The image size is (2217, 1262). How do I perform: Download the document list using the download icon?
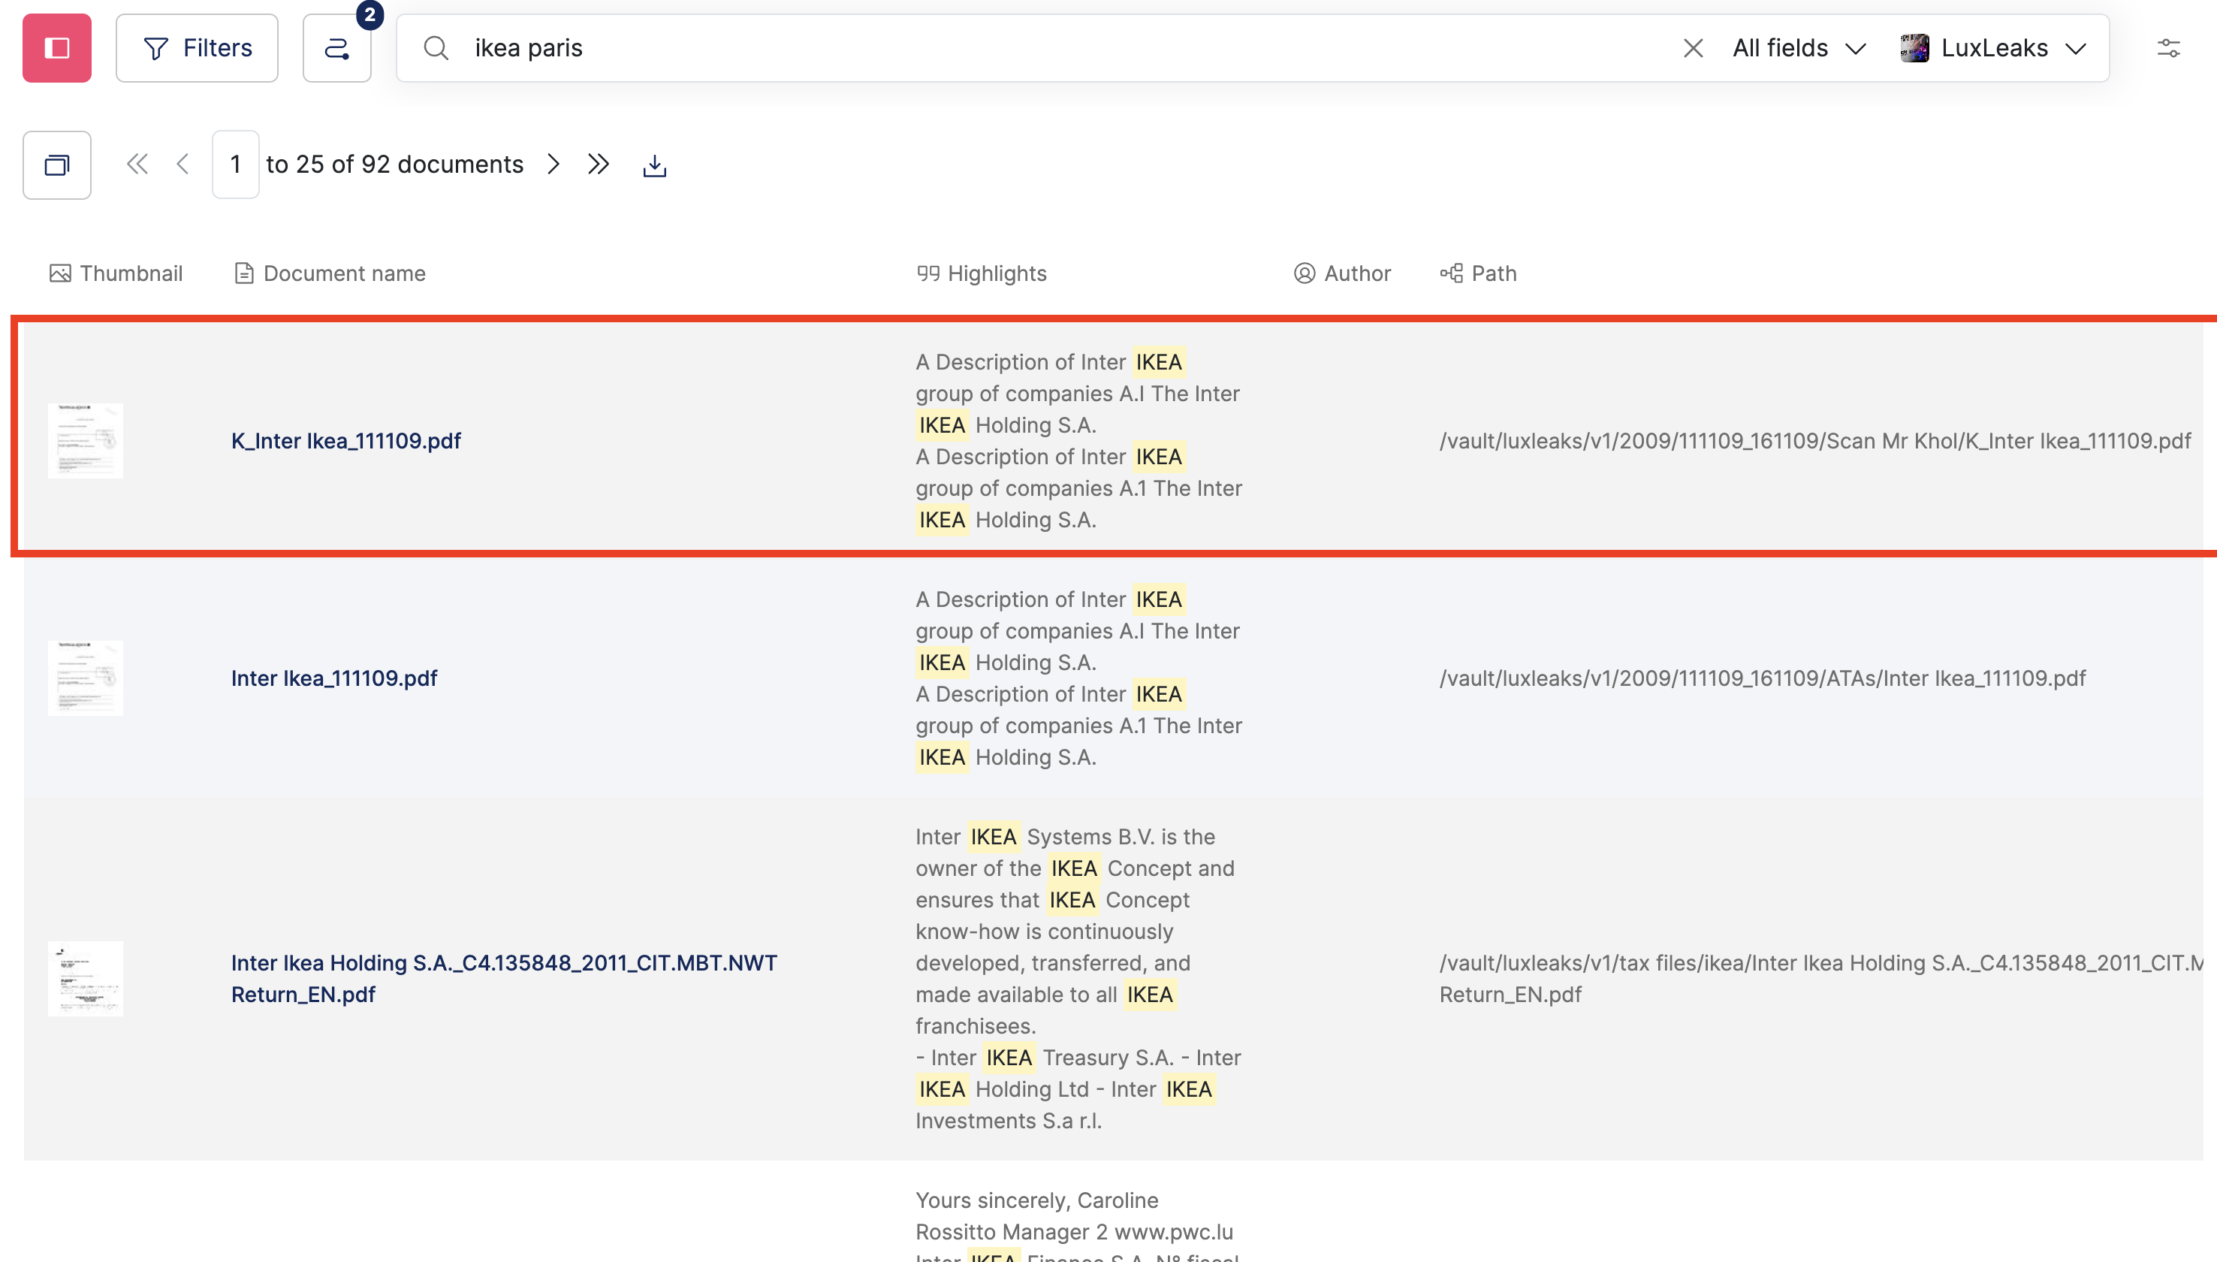tap(654, 164)
